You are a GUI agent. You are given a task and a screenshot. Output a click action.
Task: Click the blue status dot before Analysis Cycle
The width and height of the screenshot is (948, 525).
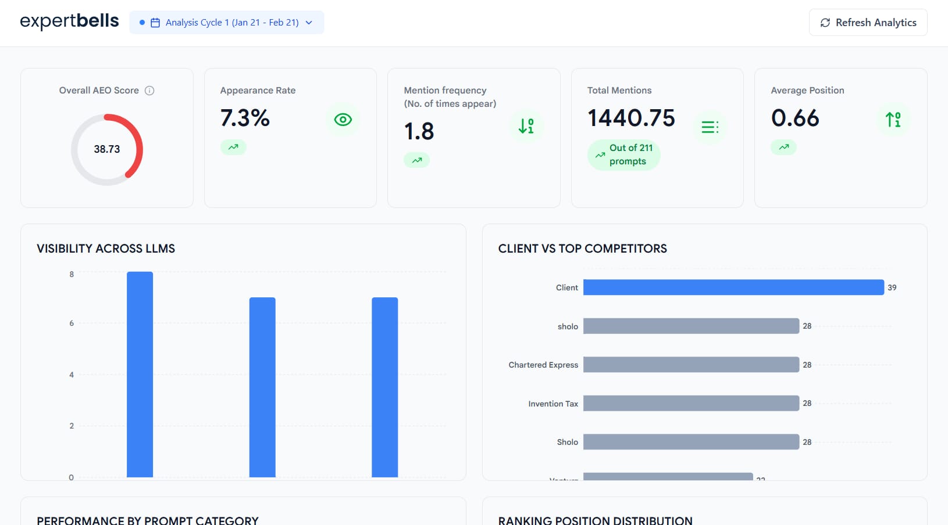pyautogui.click(x=142, y=23)
